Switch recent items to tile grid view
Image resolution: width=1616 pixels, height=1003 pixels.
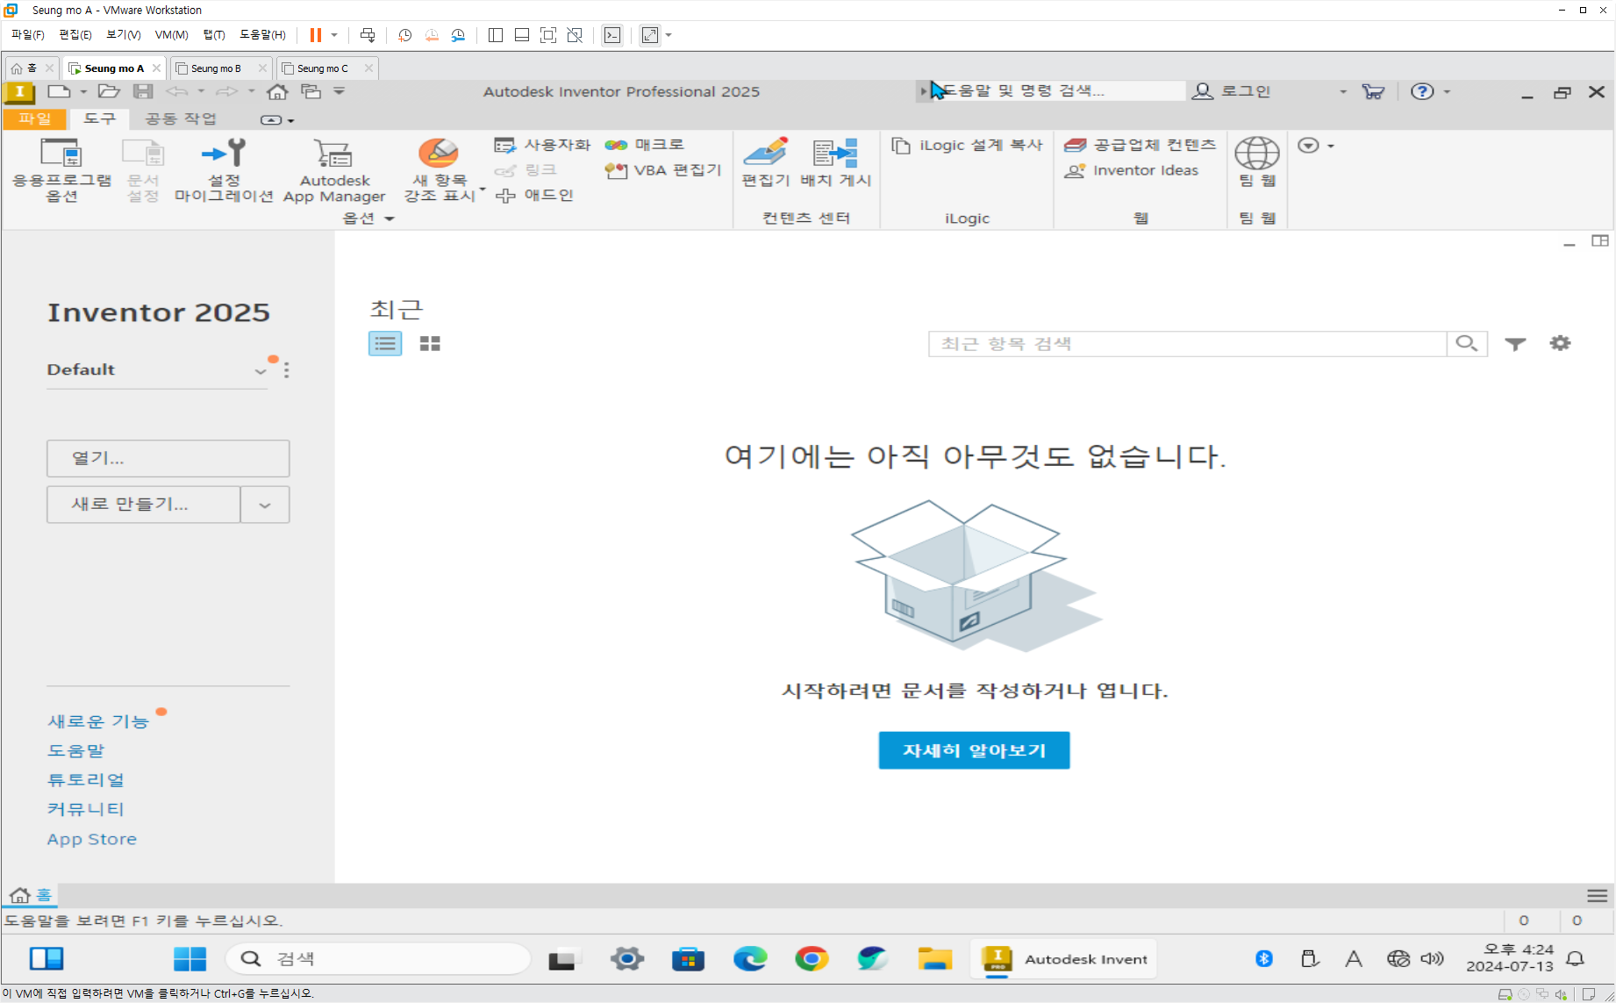pyautogui.click(x=430, y=343)
